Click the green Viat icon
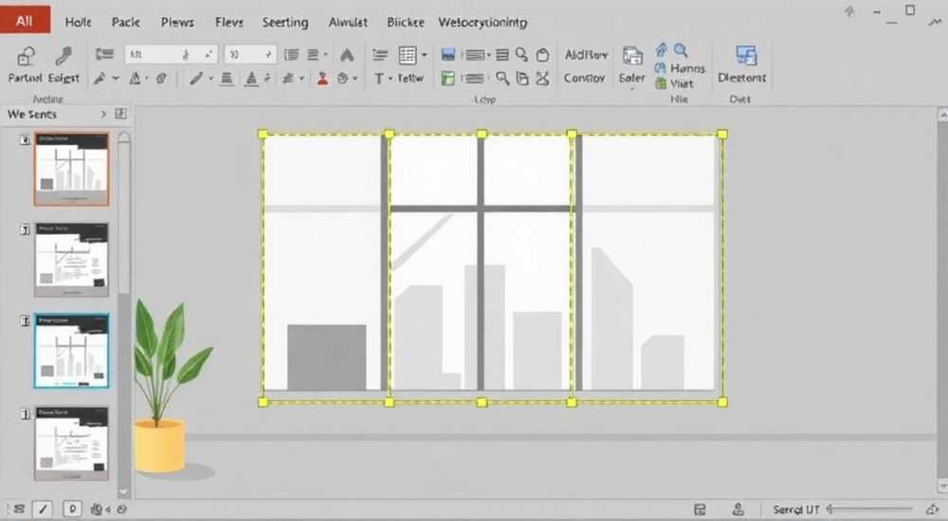This screenshot has width=948, height=521. point(661,84)
